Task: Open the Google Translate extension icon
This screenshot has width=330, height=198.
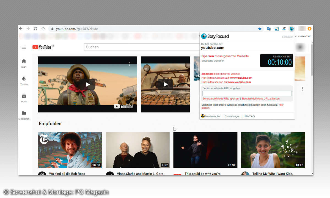Action: click(269, 29)
